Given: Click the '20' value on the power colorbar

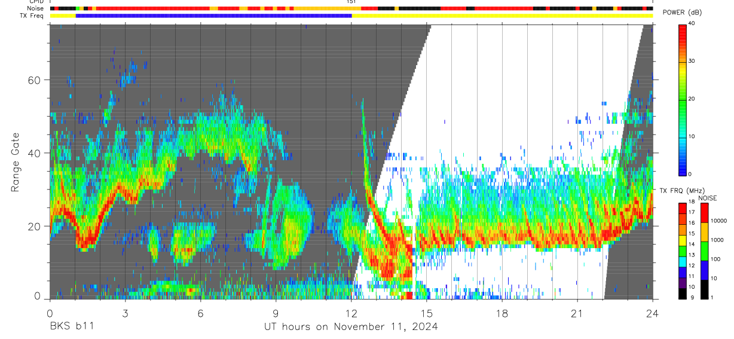Looking at the screenshot, I should tap(692, 99).
